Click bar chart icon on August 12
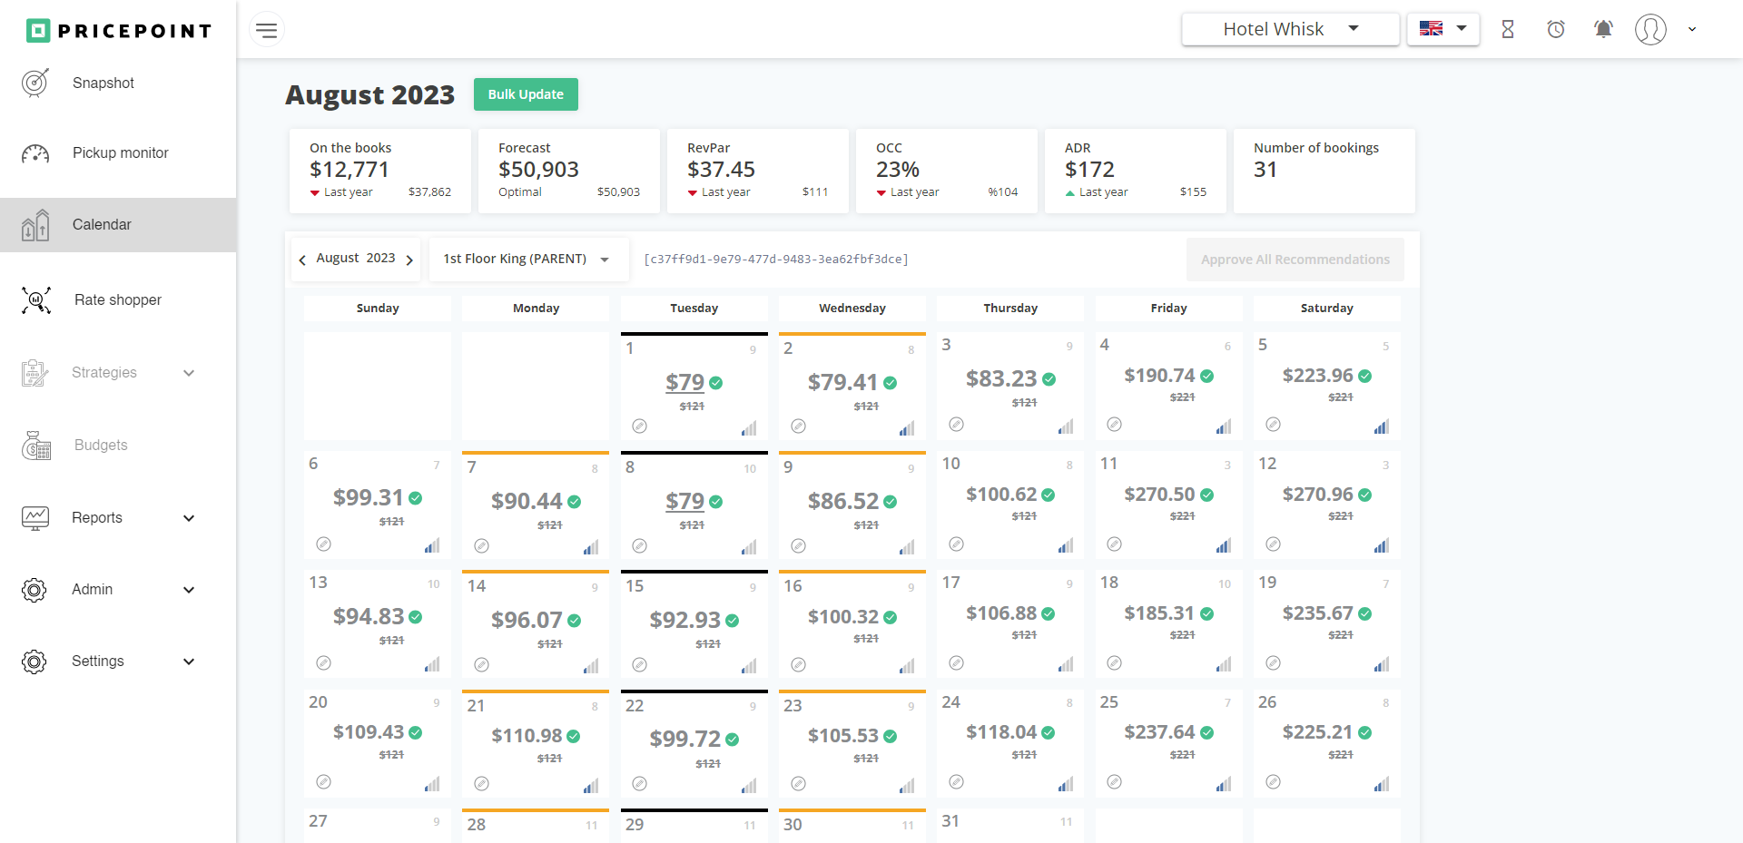Viewport: 1743px width, 843px height. click(x=1381, y=545)
